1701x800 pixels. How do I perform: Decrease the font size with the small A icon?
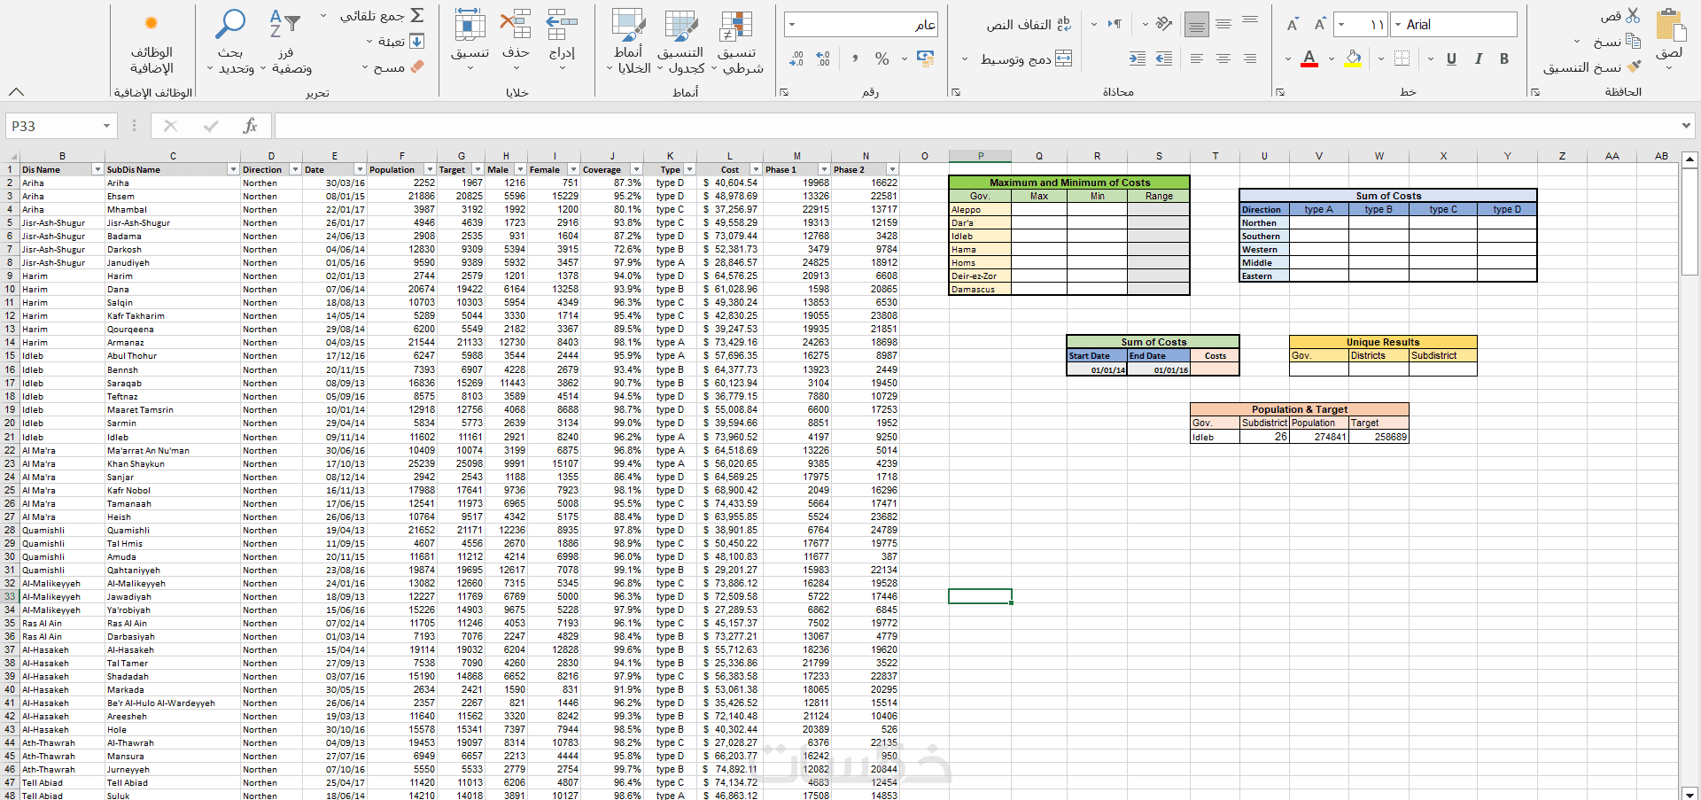(1293, 25)
